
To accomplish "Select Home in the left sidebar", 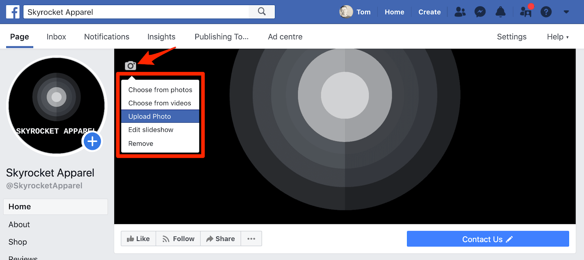I will click(55, 207).
